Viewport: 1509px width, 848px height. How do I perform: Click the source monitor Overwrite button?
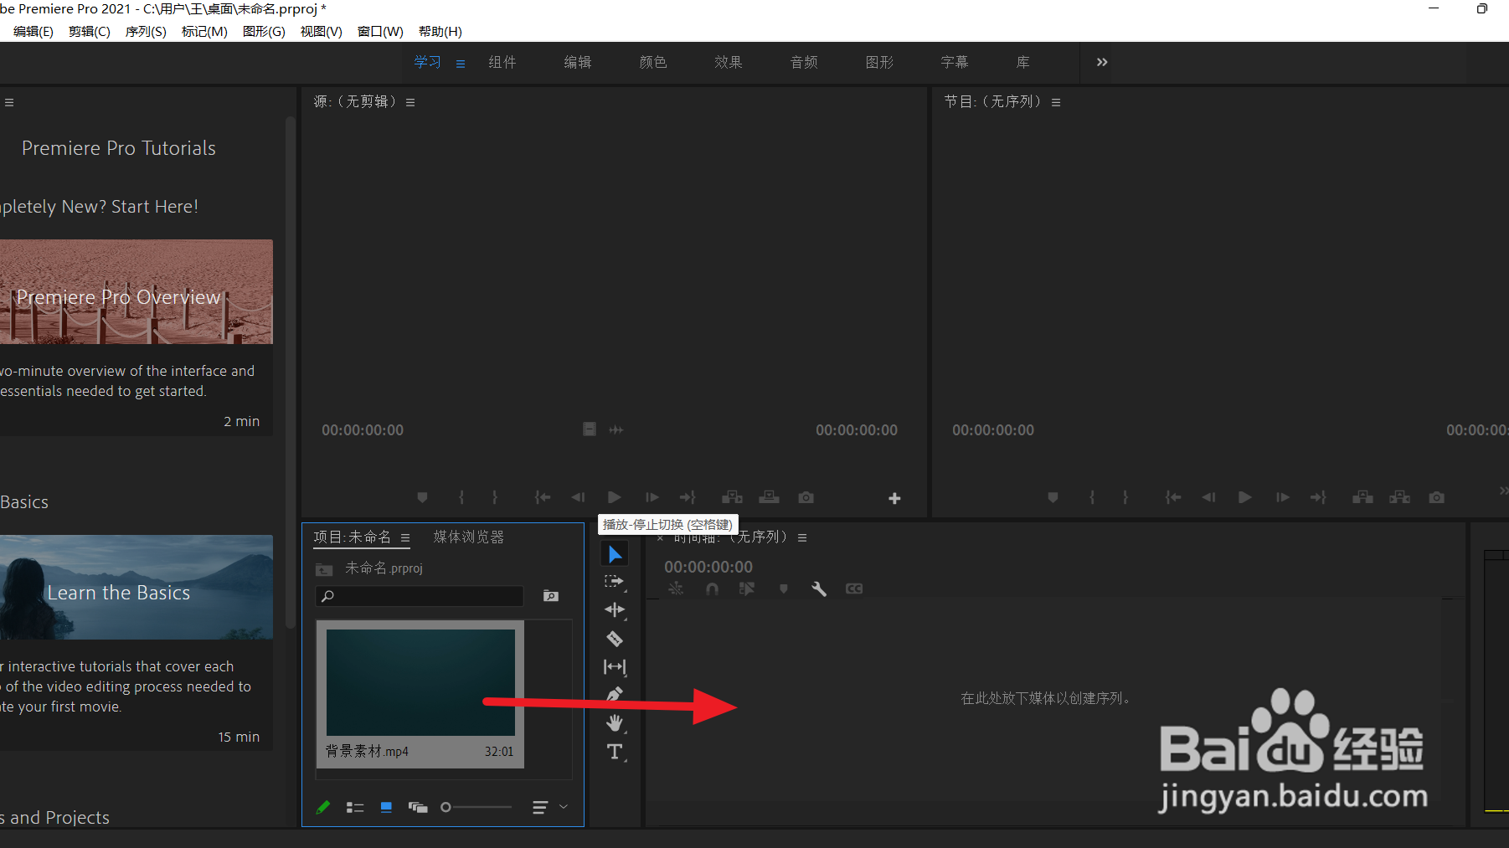pyautogui.click(x=769, y=497)
